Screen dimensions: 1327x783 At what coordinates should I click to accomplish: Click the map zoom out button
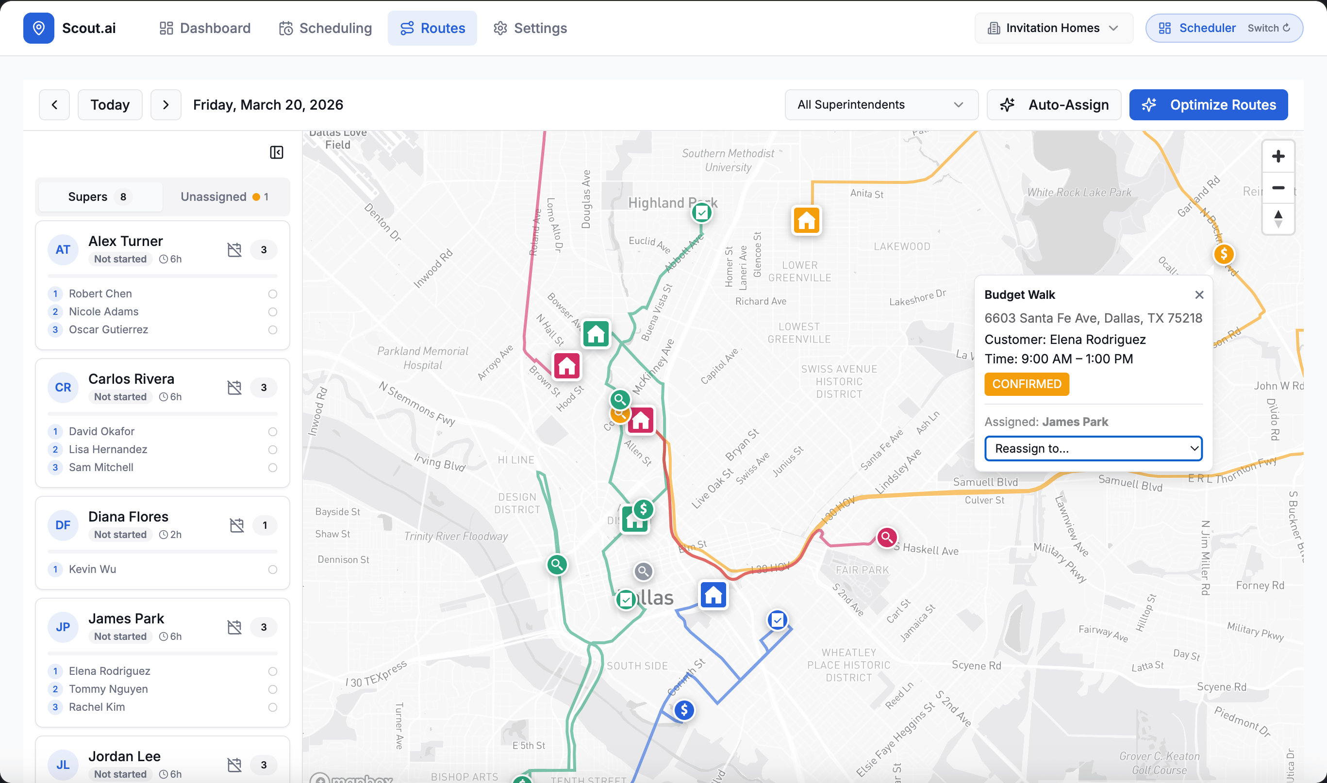click(1278, 188)
